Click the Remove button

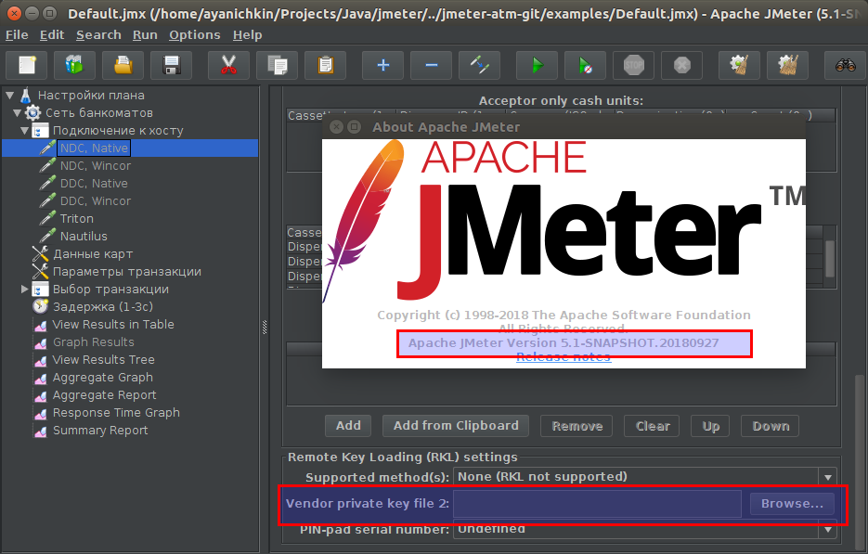click(x=577, y=426)
